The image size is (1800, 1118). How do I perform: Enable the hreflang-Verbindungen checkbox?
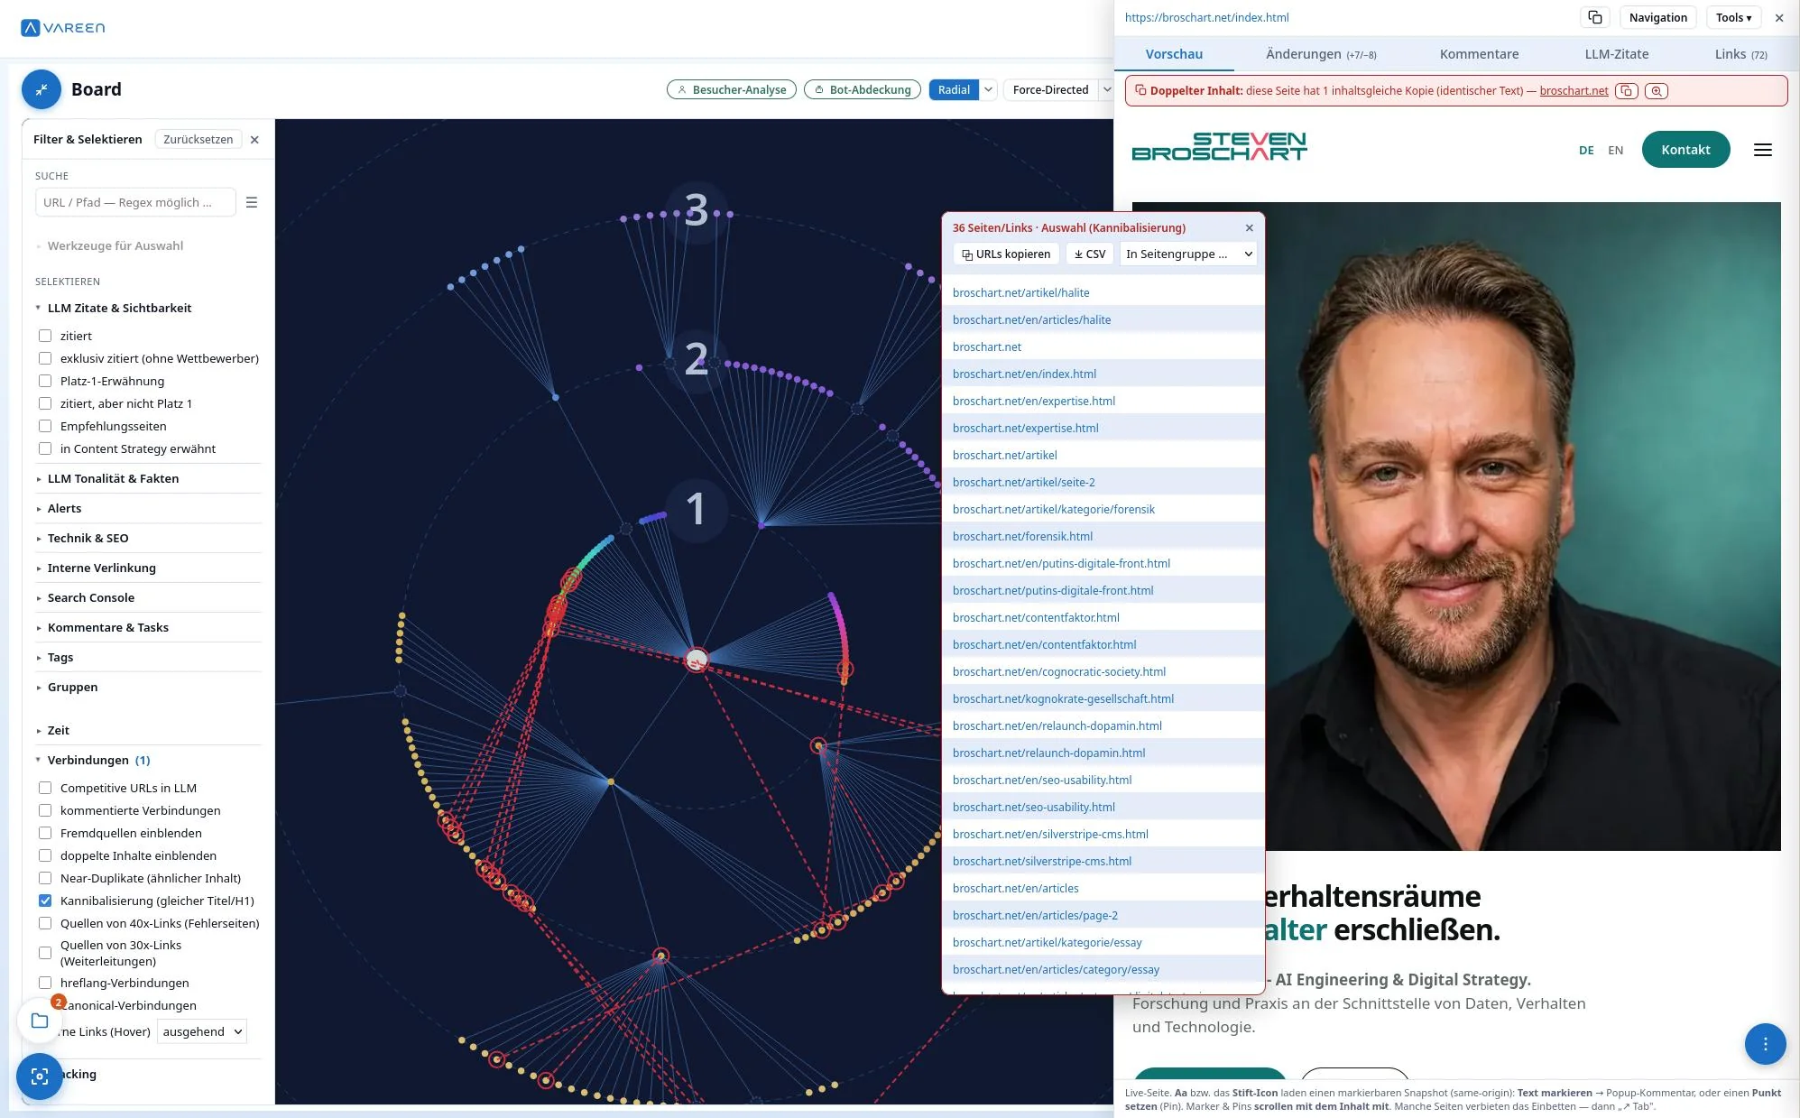click(x=45, y=983)
